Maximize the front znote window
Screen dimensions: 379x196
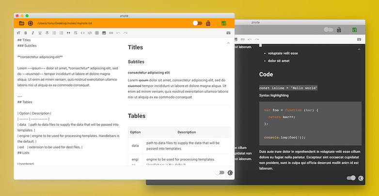[27, 15]
